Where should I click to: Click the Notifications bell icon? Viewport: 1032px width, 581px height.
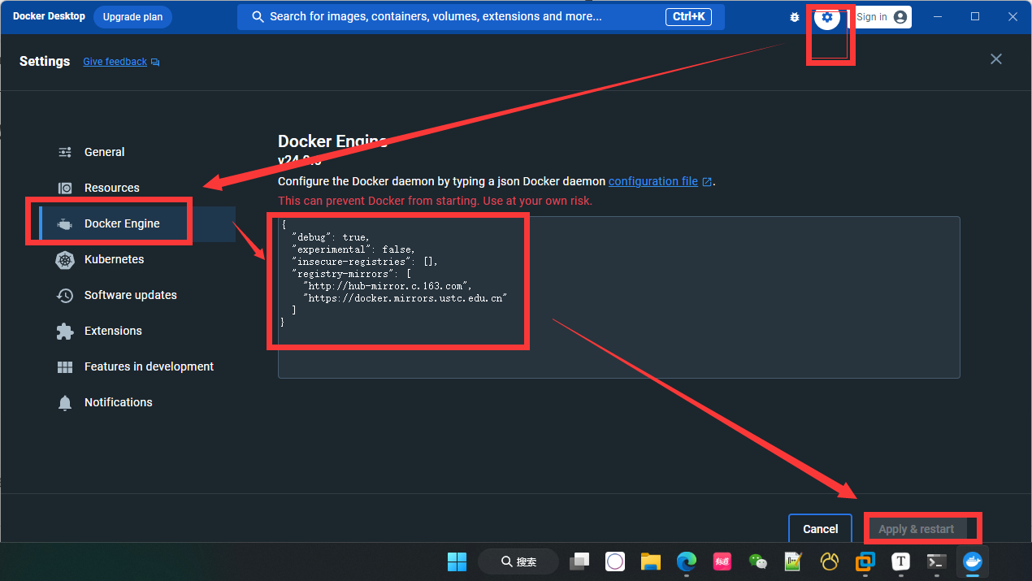(65, 403)
